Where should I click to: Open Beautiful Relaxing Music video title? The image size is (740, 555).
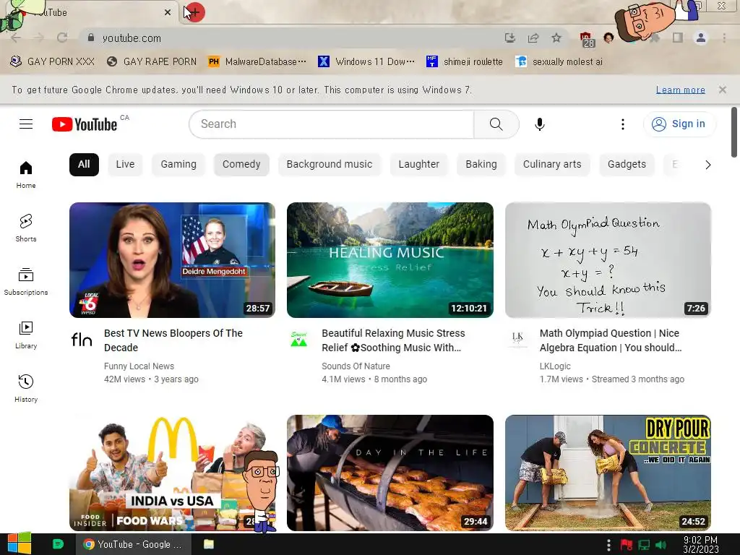click(x=393, y=340)
